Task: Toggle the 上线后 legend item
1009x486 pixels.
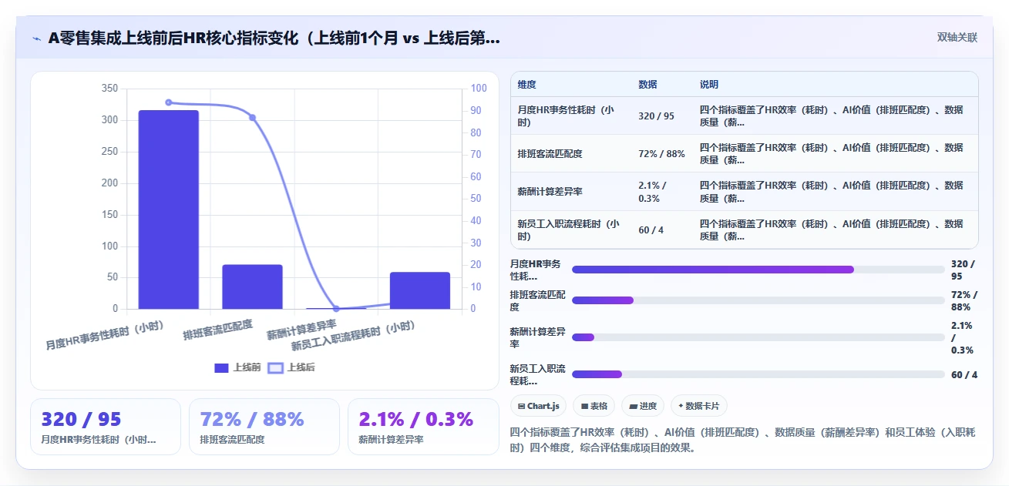Action: click(x=291, y=367)
